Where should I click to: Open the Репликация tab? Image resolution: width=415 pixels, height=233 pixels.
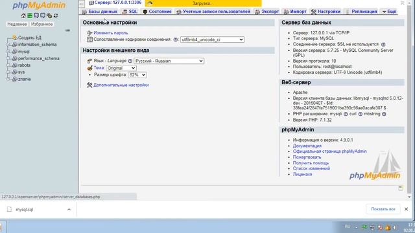pyautogui.click(x=361, y=12)
